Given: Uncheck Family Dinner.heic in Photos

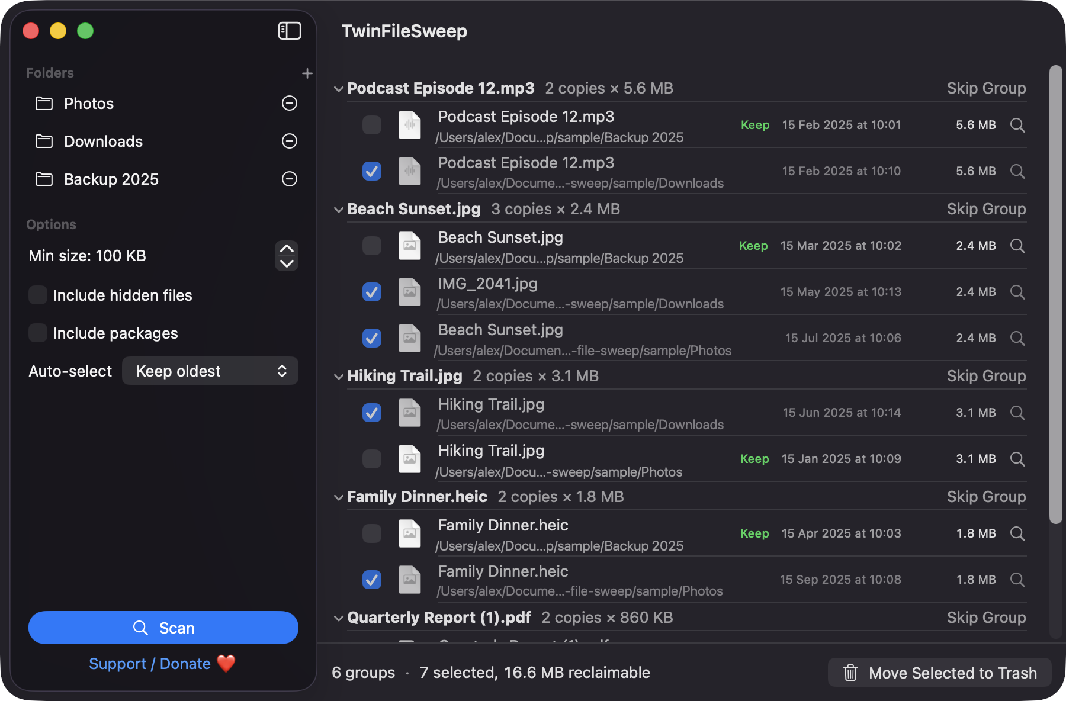Looking at the screenshot, I should point(372,580).
